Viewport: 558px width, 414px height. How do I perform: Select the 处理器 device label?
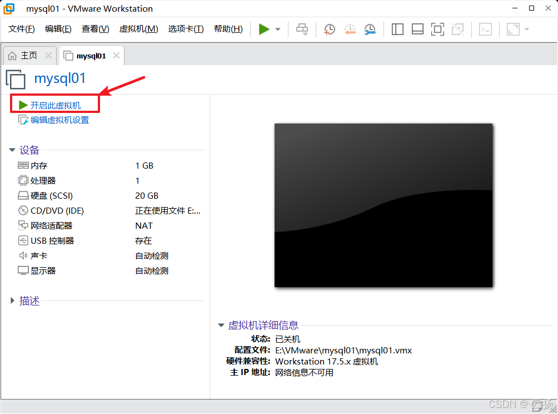click(x=43, y=181)
